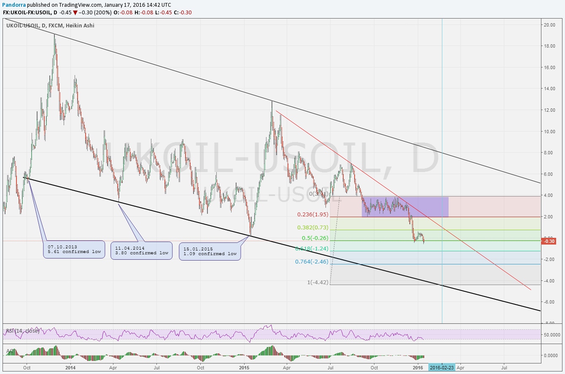
Task: Click the 0.236(1.95) Fibonacci level label
Action: (313, 214)
